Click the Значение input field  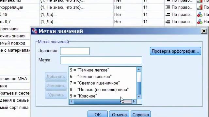point(75,51)
